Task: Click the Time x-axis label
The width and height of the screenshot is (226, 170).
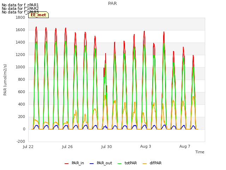Action: [200, 152]
